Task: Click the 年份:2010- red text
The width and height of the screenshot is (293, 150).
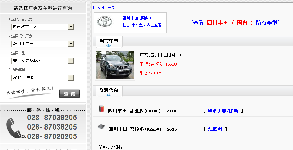Action: click(x=150, y=73)
